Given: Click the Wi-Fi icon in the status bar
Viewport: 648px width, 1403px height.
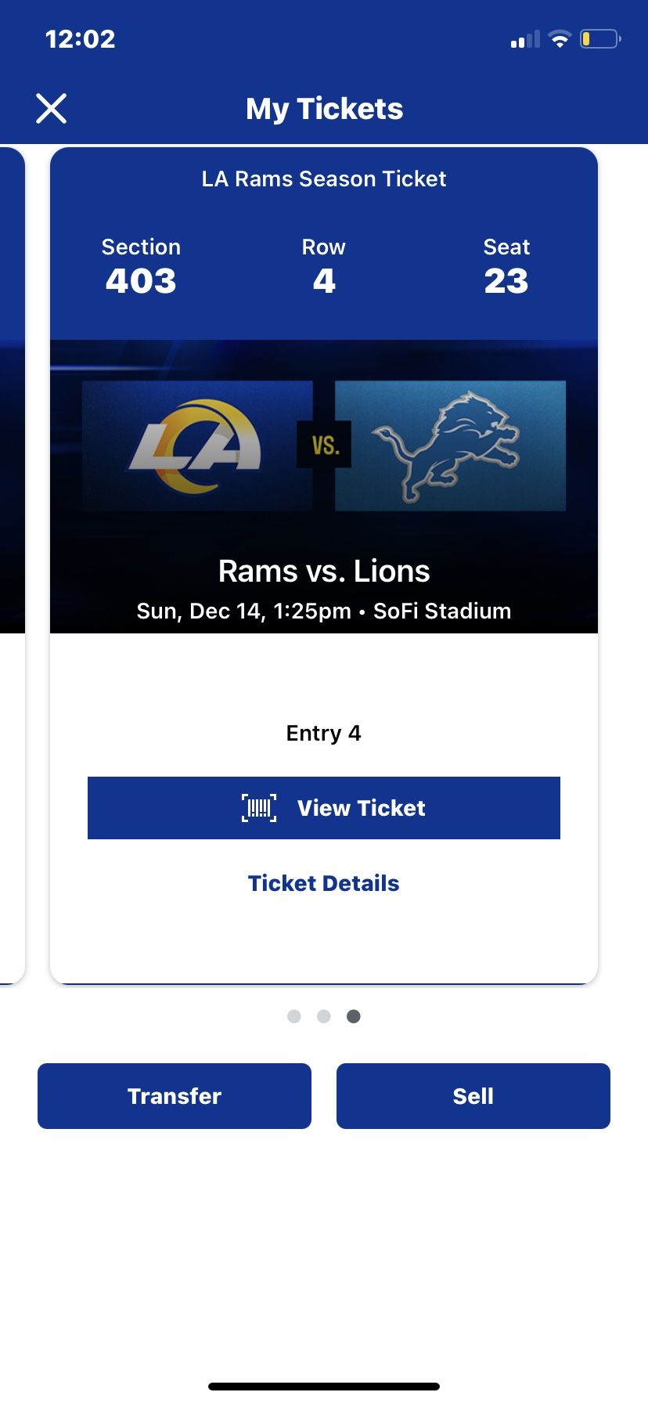Looking at the screenshot, I should [559, 38].
